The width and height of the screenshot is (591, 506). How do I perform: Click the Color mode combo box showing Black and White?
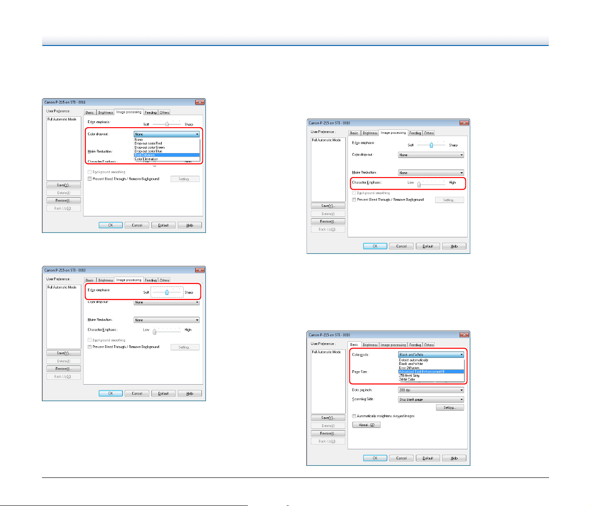point(431,355)
